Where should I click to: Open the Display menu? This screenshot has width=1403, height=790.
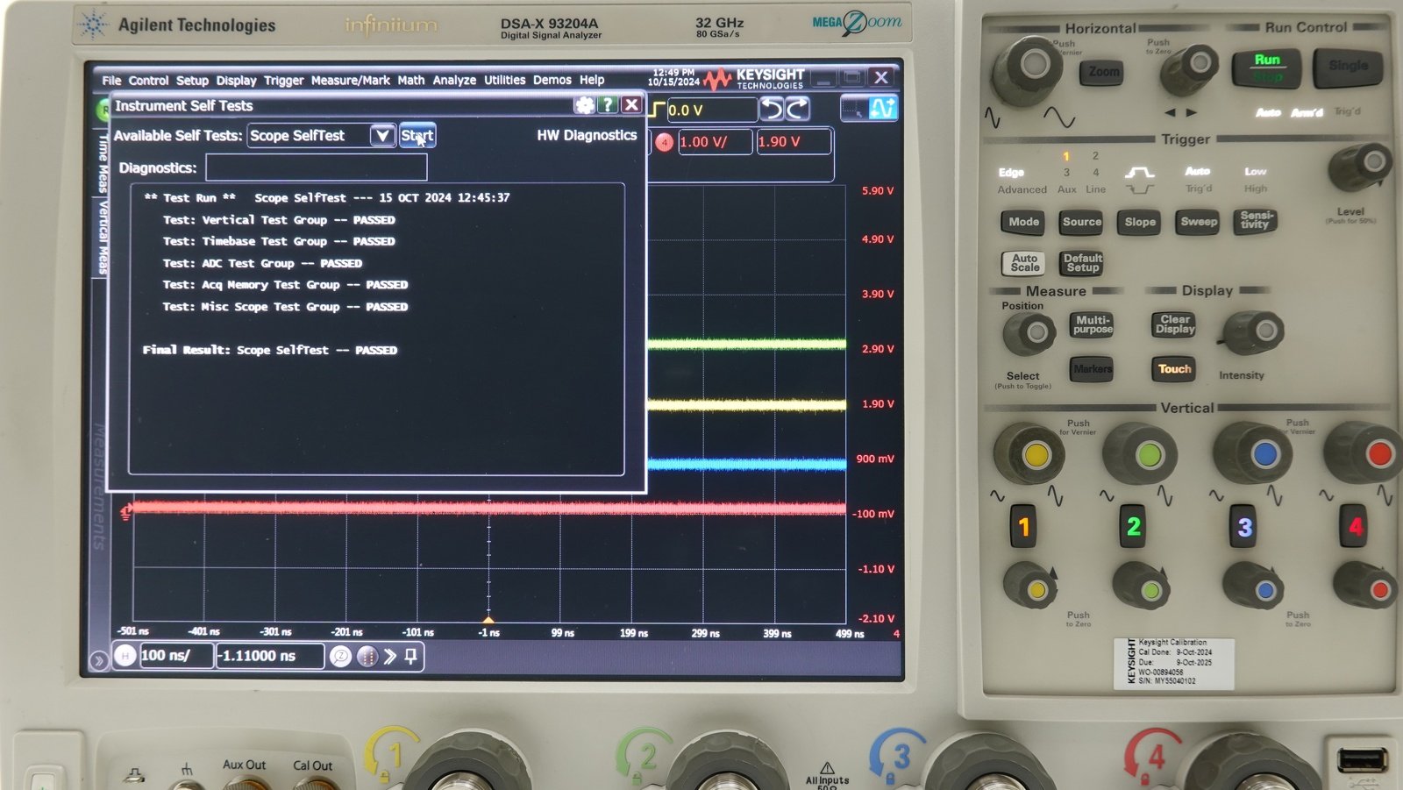coord(237,80)
